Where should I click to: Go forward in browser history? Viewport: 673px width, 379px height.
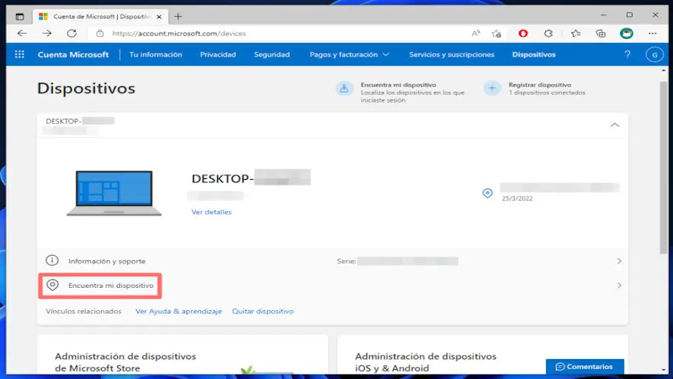pyautogui.click(x=47, y=33)
